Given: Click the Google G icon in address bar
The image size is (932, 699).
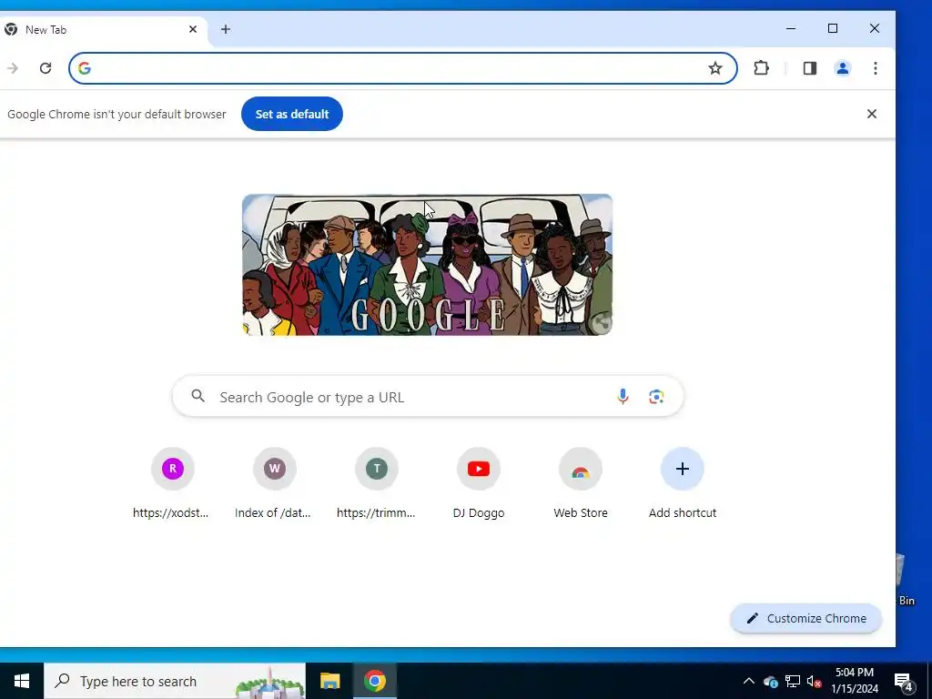Looking at the screenshot, I should [85, 68].
